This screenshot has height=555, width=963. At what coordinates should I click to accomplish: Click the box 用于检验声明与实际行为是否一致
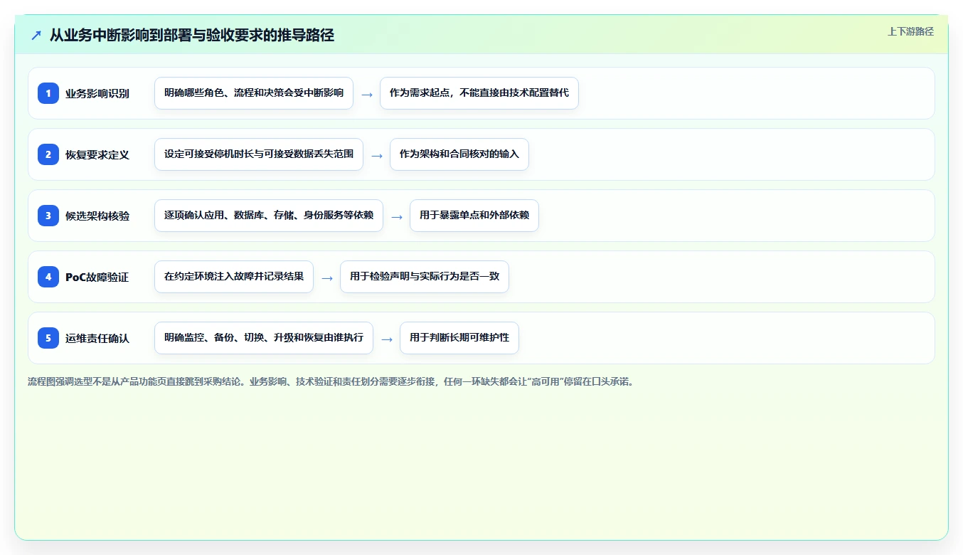click(425, 277)
